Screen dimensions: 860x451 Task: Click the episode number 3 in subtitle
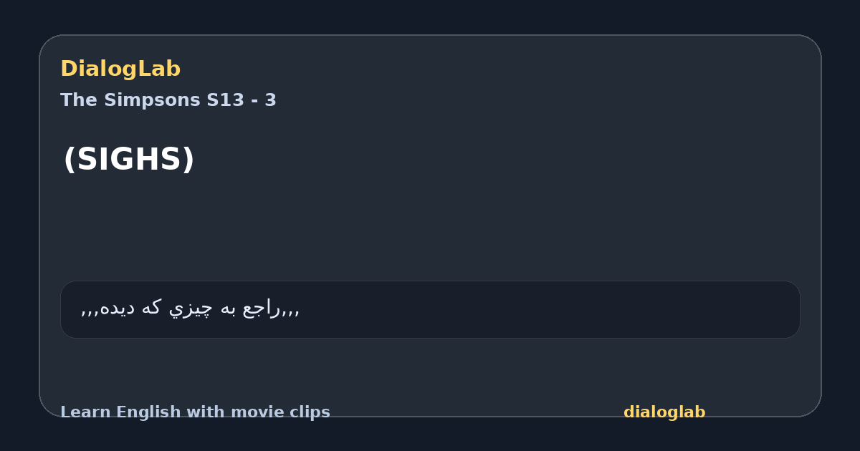click(x=270, y=100)
